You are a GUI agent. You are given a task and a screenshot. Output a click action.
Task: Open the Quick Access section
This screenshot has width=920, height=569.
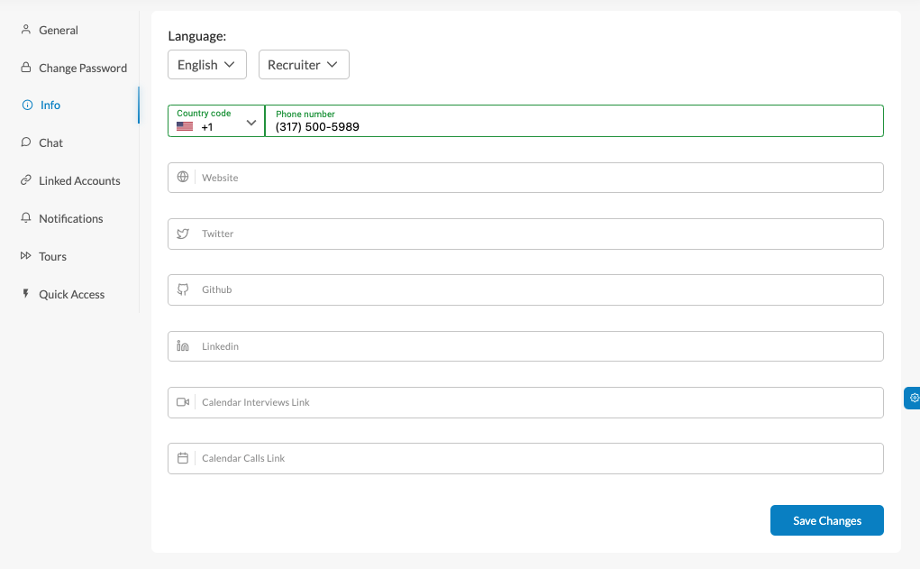tap(71, 294)
